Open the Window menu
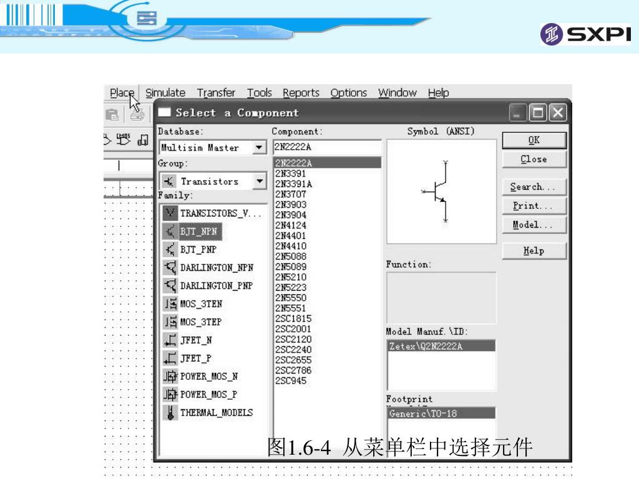 [x=398, y=93]
